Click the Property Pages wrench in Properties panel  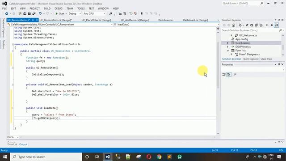click(235, 74)
